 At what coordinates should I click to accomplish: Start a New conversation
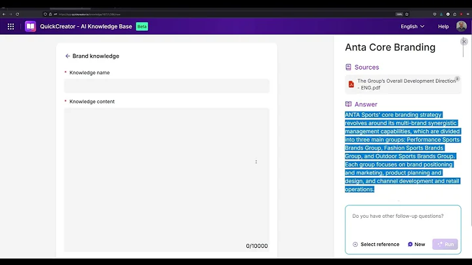pyautogui.click(x=416, y=244)
